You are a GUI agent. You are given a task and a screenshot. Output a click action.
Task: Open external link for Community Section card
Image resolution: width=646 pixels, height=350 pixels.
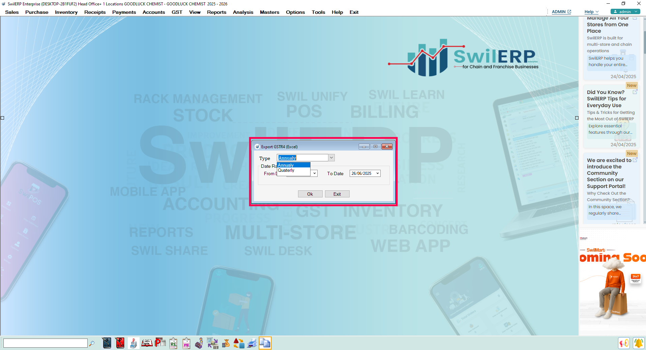click(635, 160)
